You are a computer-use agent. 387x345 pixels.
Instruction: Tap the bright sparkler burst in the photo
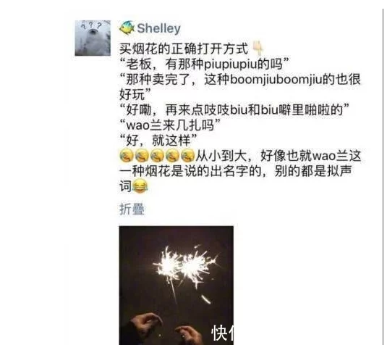point(184,266)
